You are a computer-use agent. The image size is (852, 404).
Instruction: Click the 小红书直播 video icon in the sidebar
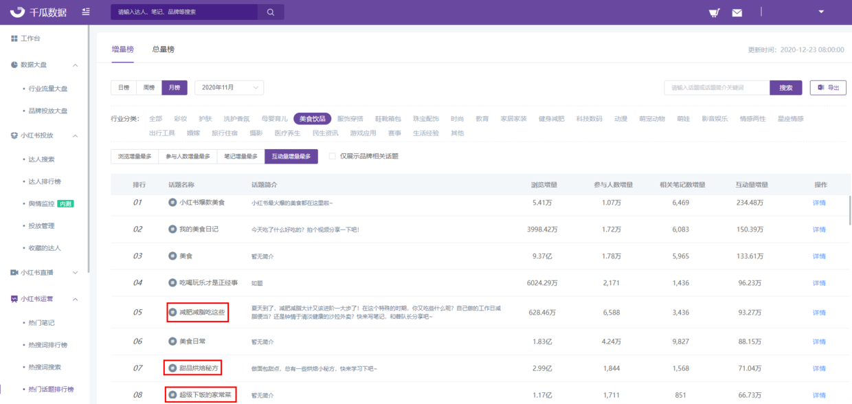click(x=14, y=272)
